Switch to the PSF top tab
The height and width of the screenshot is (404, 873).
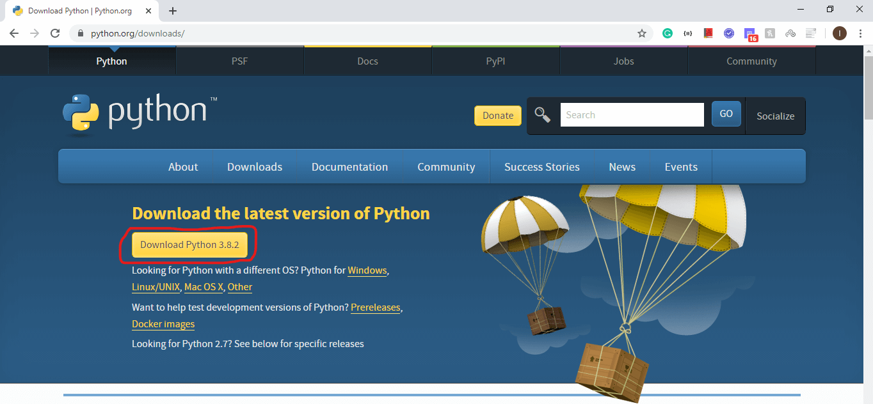click(240, 61)
